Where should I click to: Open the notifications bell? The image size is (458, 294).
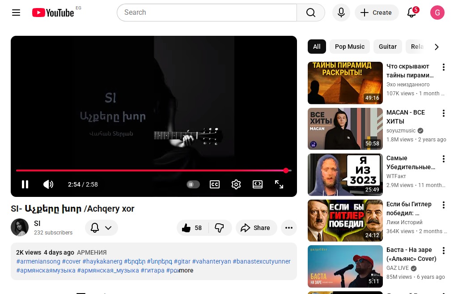tap(412, 13)
